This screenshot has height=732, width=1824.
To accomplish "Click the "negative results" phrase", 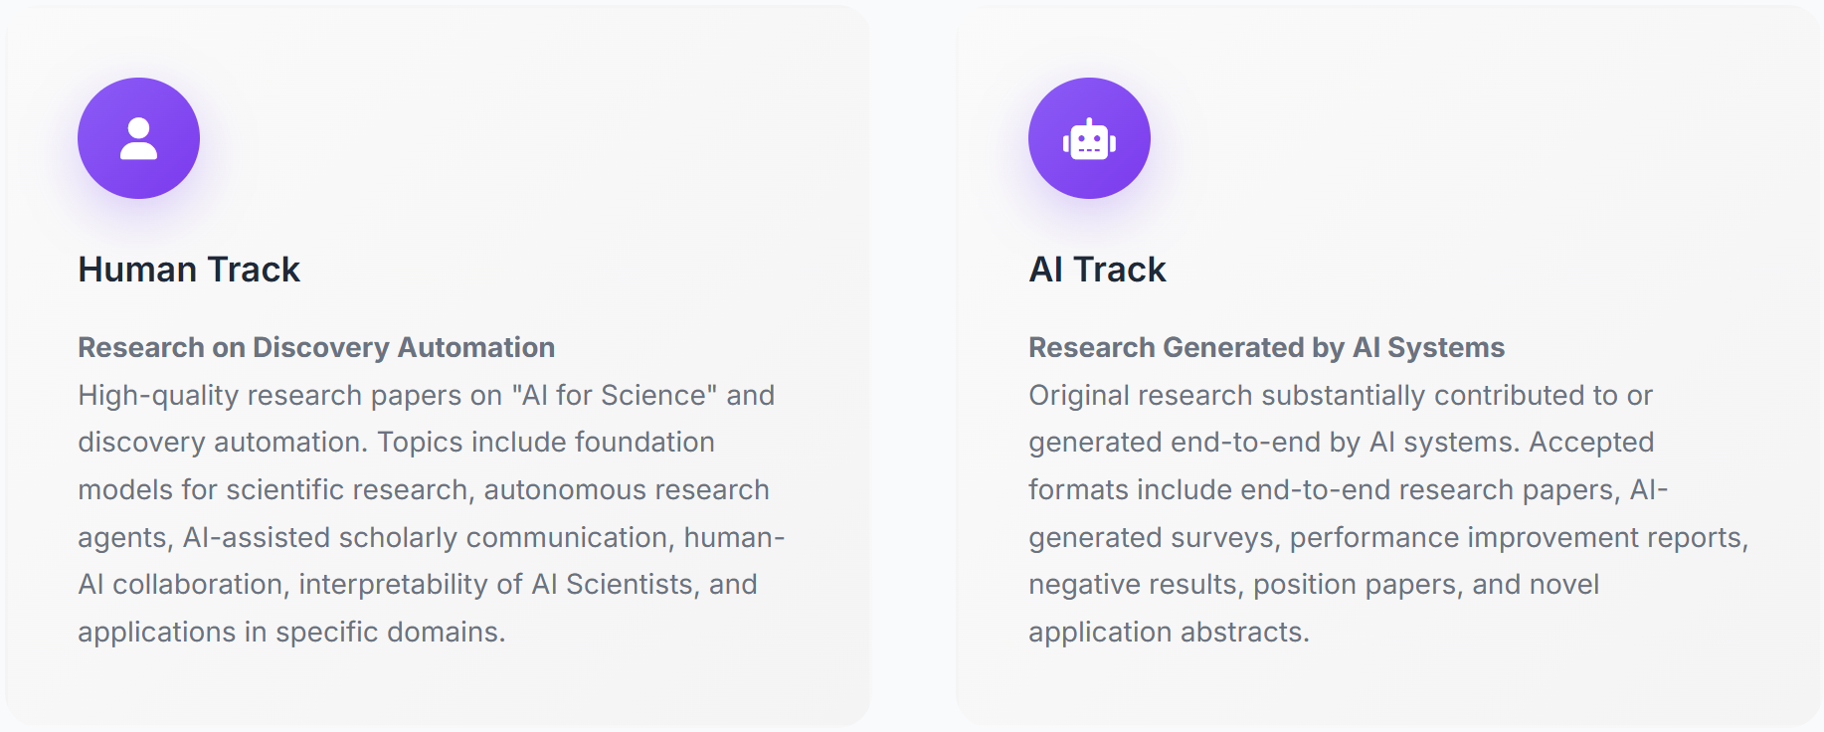I will click(x=1132, y=584).
